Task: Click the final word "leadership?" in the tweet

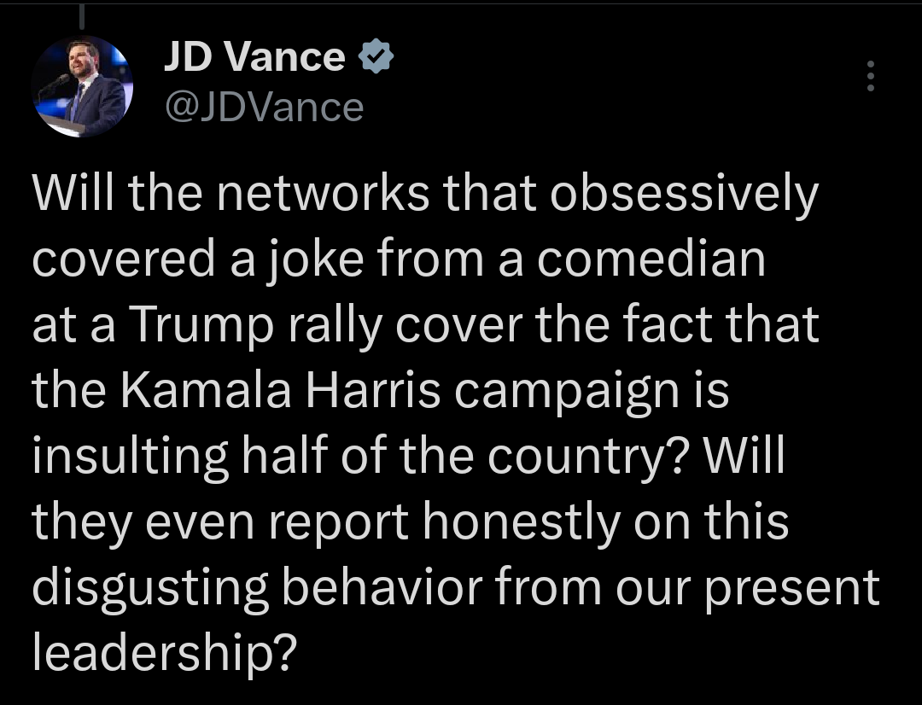Action: pyautogui.click(x=162, y=653)
